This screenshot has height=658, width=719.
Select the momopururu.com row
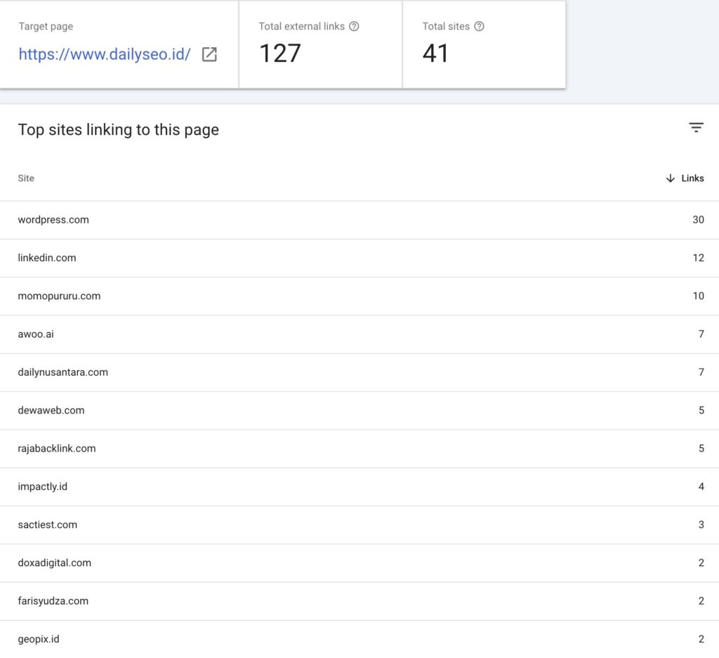pyautogui.click(x=359, y=296)
